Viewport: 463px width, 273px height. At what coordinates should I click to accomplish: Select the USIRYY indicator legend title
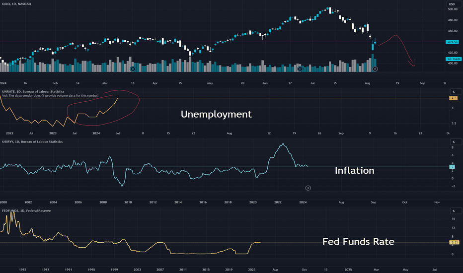(x=32, y=141)
